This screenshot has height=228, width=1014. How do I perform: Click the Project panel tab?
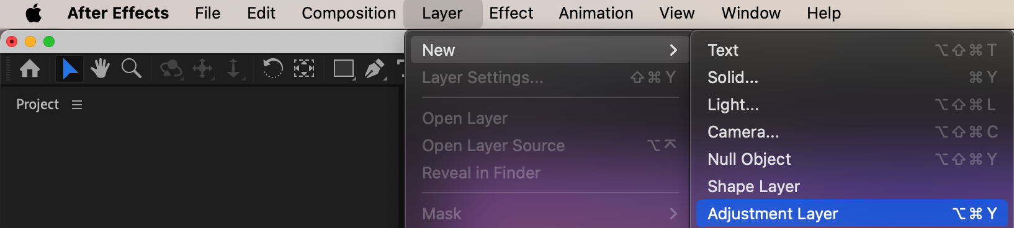[x=37, y=105]
